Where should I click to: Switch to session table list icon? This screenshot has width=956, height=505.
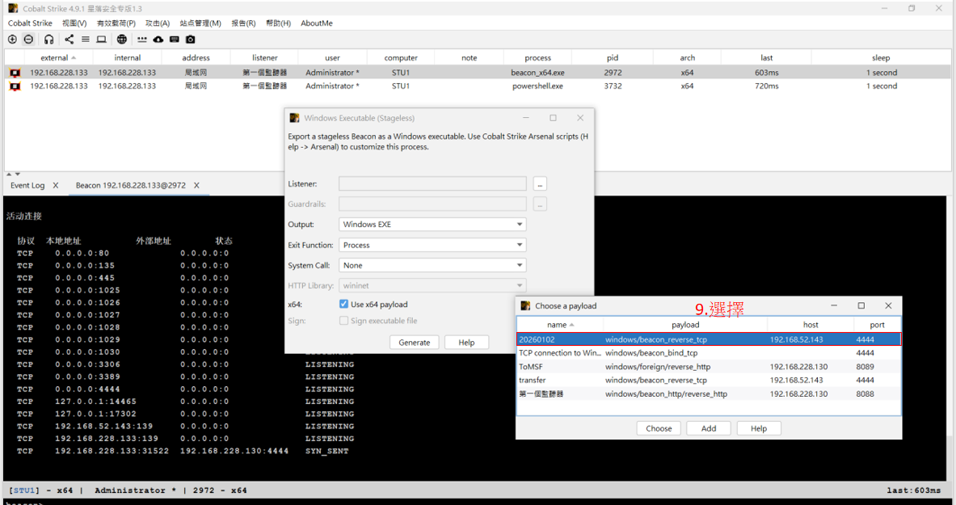(86, 39)
